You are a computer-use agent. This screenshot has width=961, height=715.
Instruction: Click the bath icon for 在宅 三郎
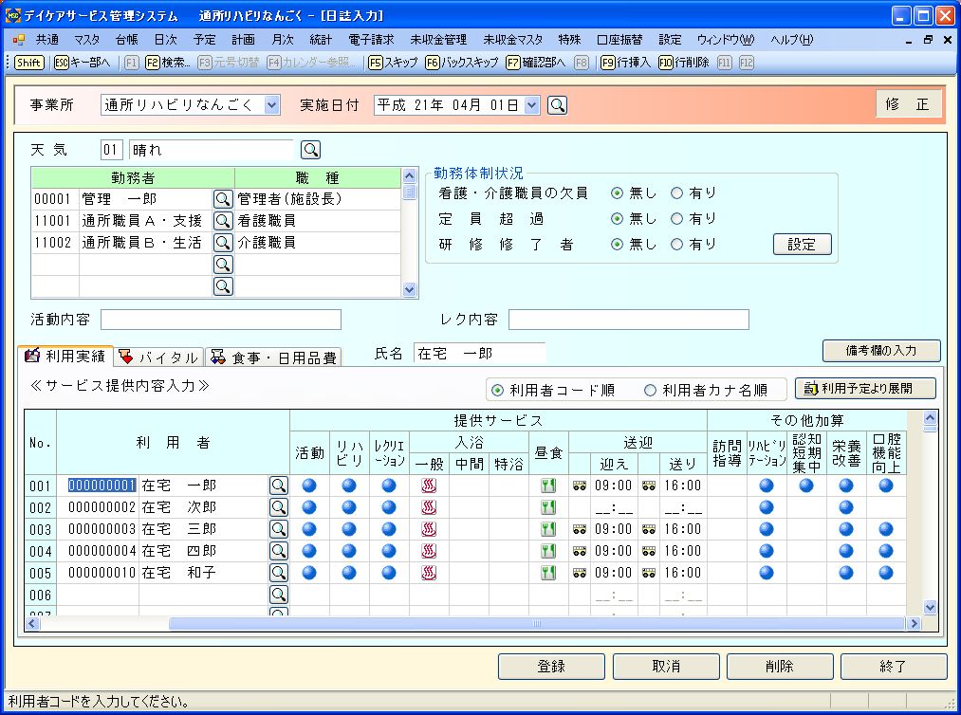pyautogui.click(x=429, y=529)
